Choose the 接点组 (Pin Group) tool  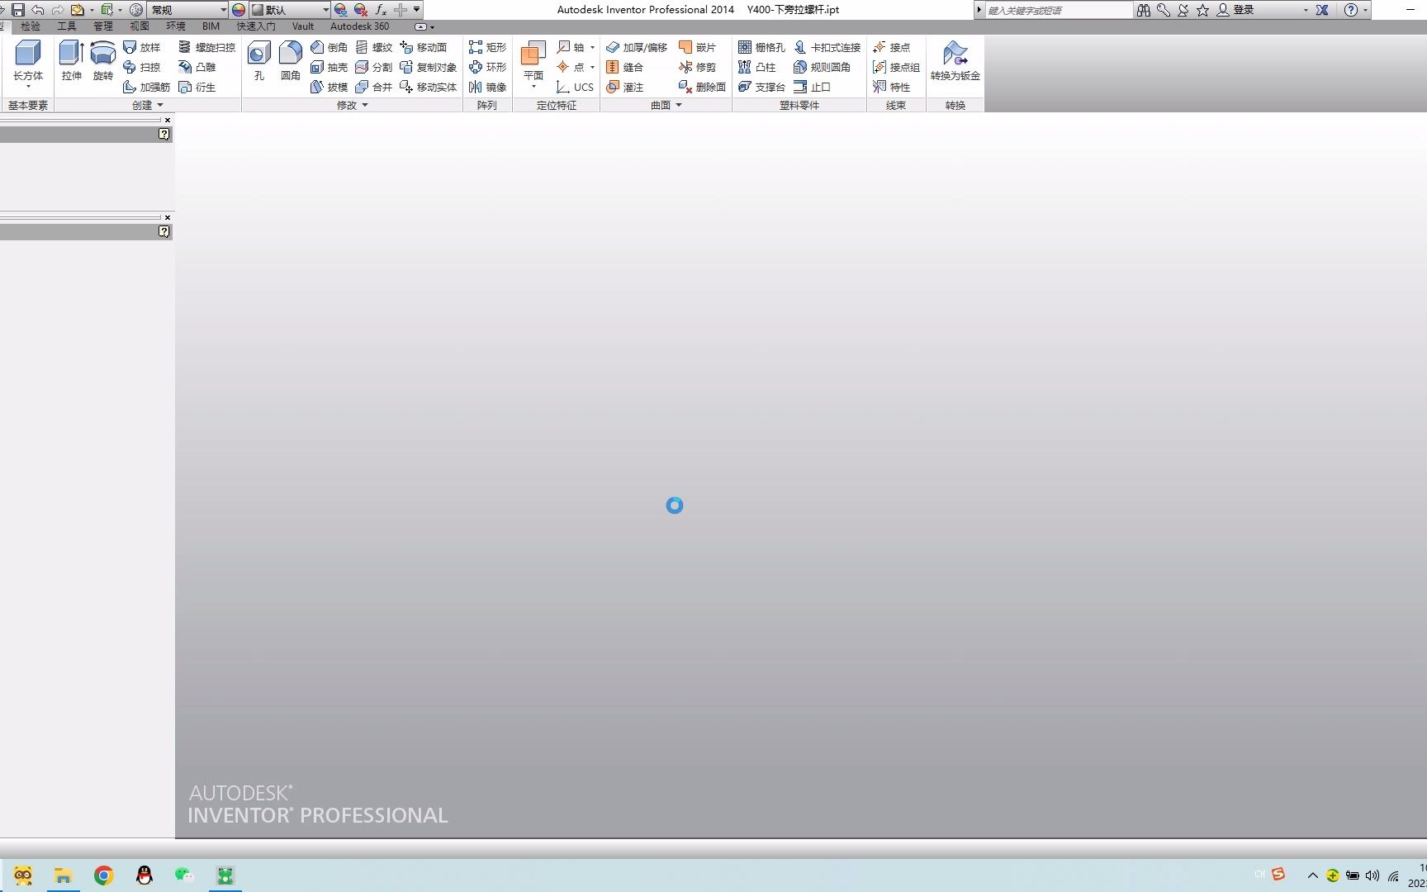click(x=896, y=67)
